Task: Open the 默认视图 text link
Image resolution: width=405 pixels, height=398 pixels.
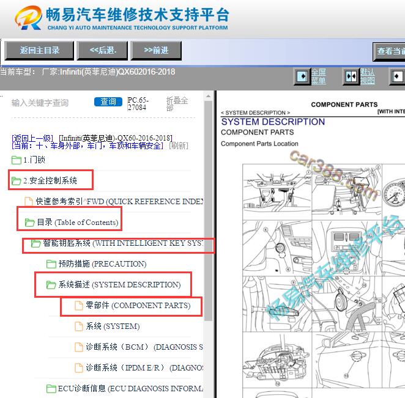Action: (x=368, y=76)
